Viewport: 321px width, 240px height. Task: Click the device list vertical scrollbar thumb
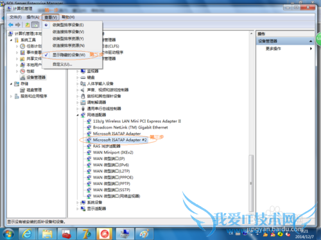point(251,183)
